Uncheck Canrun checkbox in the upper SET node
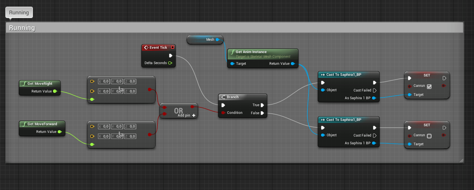The height and width of the screenshot is (190, 474). coord(429,86)
